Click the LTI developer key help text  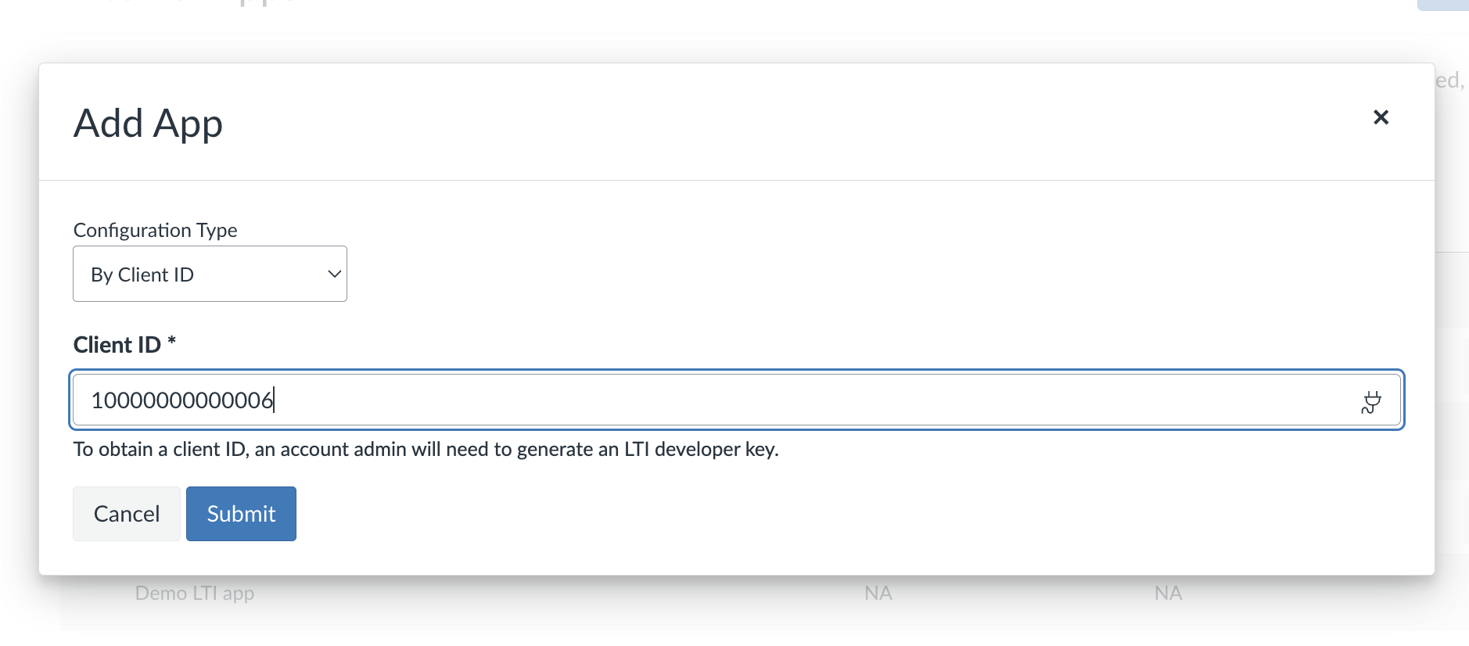coord(426,450)
